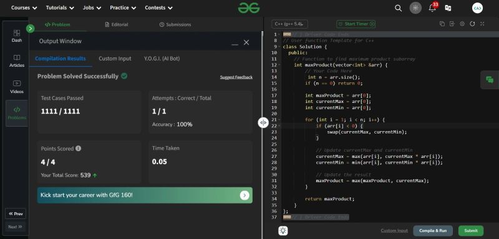499x239 pixels.
Task: Click the Suggest Feedback link
Action: [236, 77]
